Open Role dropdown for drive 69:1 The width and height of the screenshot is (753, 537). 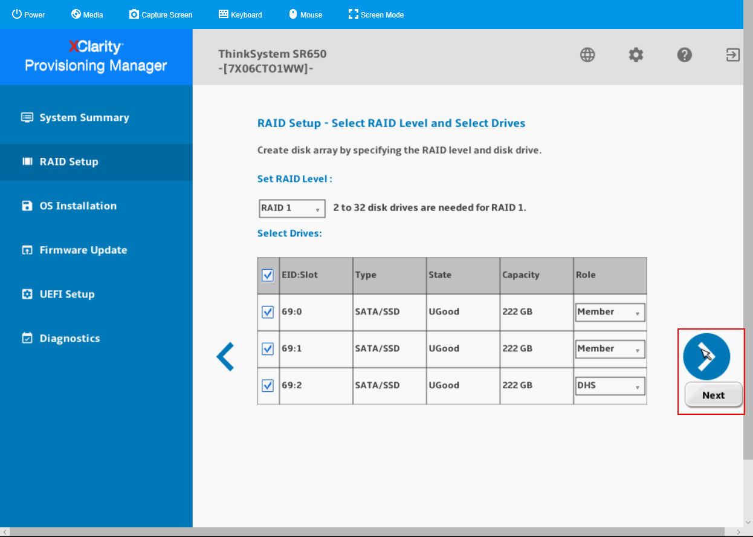click(x=610, y=349)
